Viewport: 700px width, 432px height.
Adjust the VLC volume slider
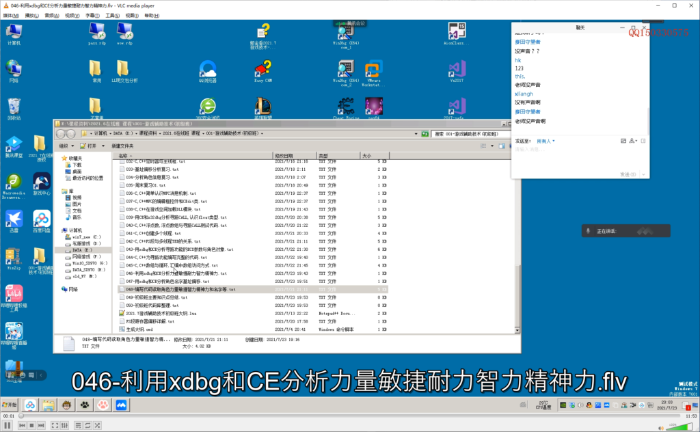click(x=679, y=427)
